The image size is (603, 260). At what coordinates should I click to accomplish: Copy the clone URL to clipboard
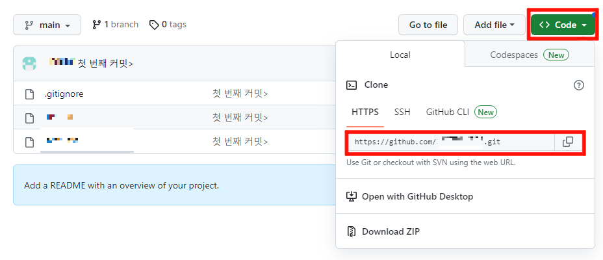tap(568, 142)
